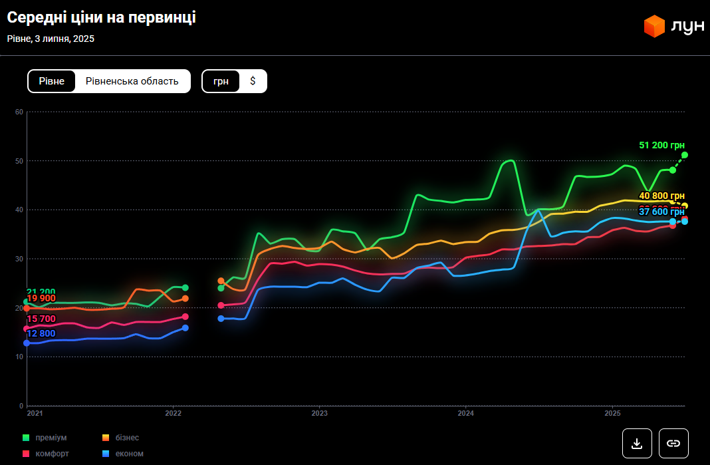Click the 12 800 economy start point

click(27, 343)
